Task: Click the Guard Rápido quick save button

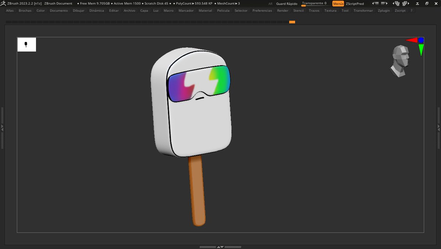Action: (287, 4)
